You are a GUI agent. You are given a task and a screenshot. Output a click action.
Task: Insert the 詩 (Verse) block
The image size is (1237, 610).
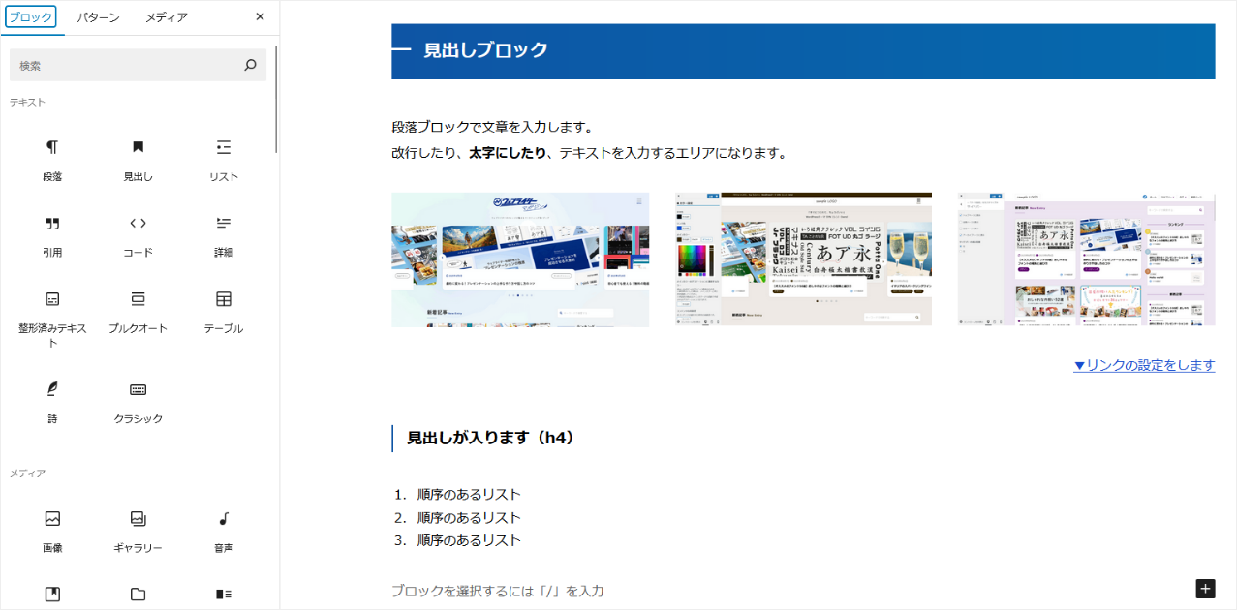[51, 400]
